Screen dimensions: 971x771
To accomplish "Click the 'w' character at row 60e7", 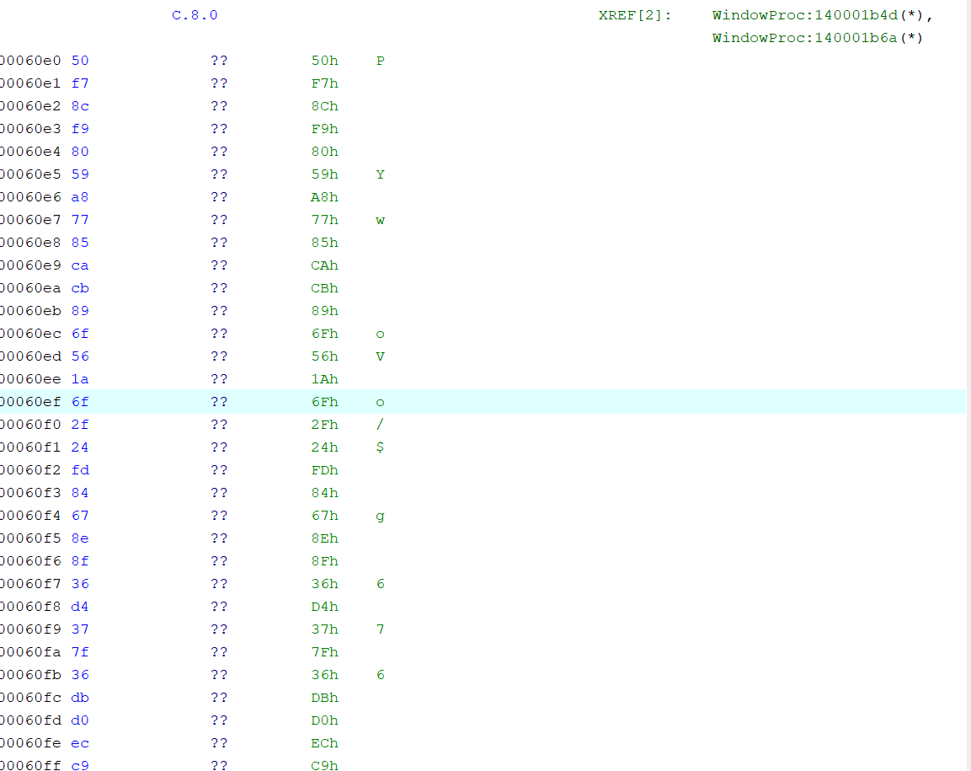I will [x=380, y=220].
